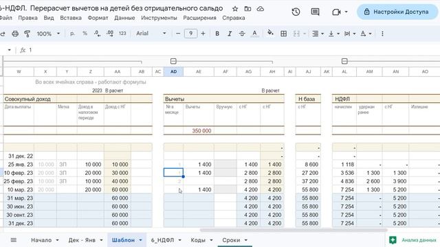Decrease decimal places

(97, 34)
